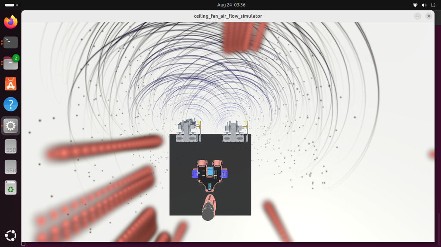Click the ceiling_fan_air_flow_simulator title text
The image size is (441, 247).
(228, 16)
